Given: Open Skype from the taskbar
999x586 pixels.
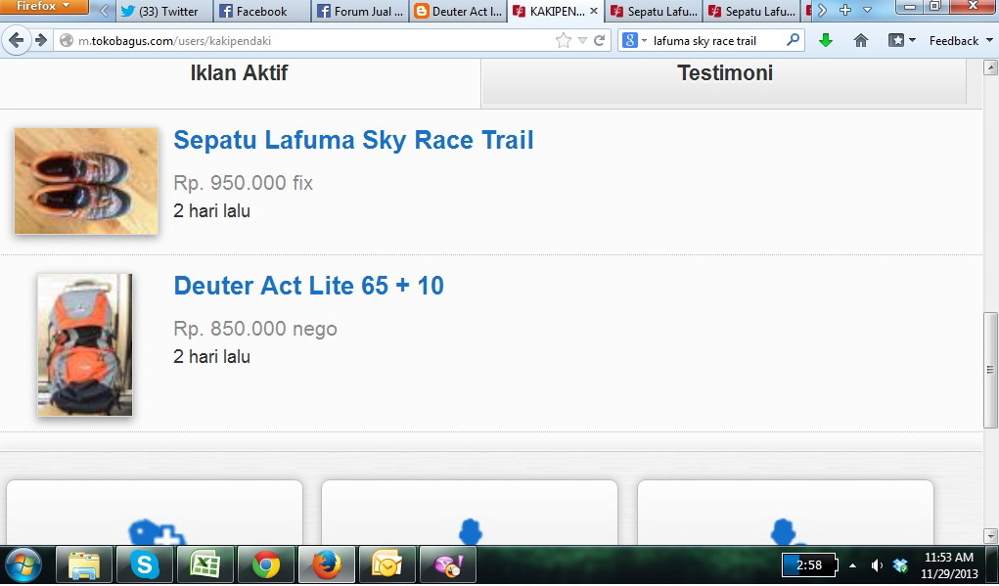Looking at the screenshot, I should (145, 565).
